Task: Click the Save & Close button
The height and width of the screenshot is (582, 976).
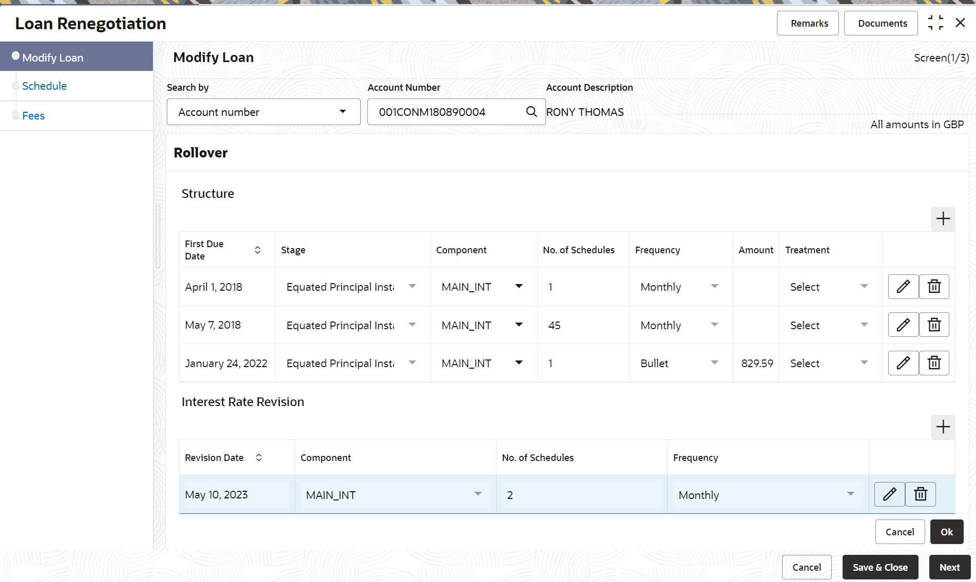Action: [880, 567]
